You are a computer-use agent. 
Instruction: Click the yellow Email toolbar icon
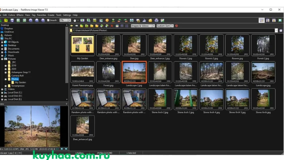tap(150, 20)
